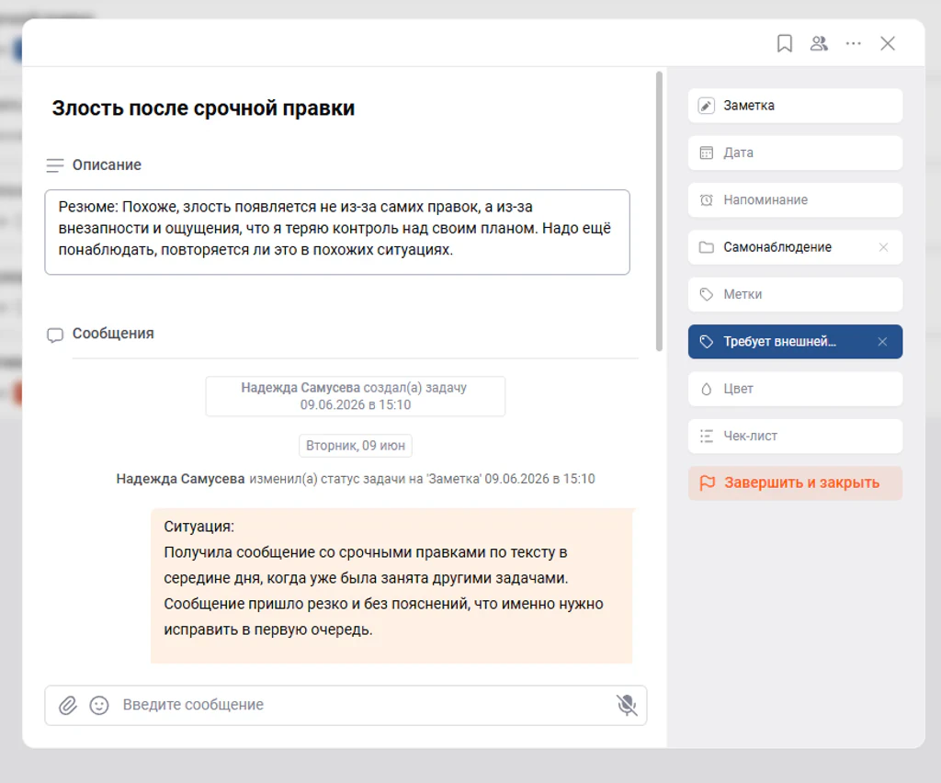Open the Метки tags field
The height and width of the screenshot is (783, 941).
(795, 295)
